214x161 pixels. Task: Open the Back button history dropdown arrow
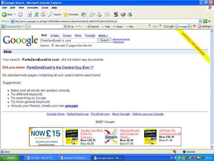[14, 15]
